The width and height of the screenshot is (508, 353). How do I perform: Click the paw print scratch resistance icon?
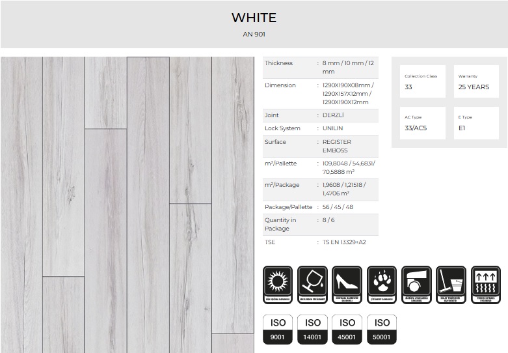coord(382,285)
